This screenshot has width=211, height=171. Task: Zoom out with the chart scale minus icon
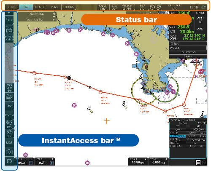coord(54,17)
